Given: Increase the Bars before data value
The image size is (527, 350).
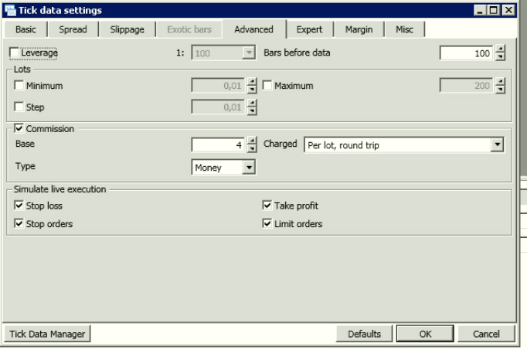Looking at the screenshot, I should pyautogui.click(x=500, y=49).
